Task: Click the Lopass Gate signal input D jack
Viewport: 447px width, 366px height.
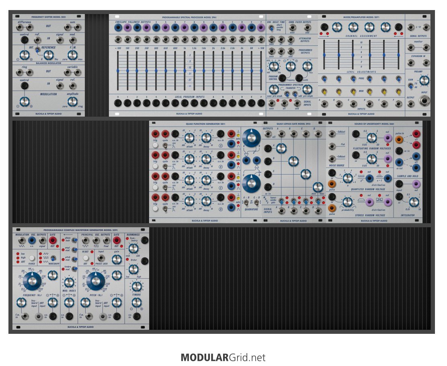Action: pyautogui.click(x=318, y=211)
